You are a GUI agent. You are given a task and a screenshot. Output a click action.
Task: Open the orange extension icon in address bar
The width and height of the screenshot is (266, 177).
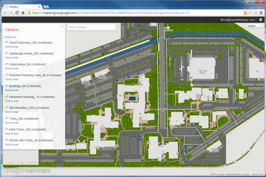245,13
